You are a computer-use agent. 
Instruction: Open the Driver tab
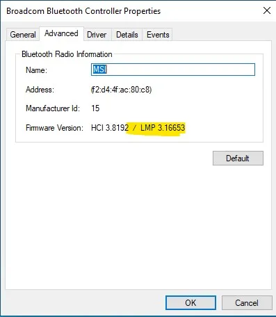point(97,35)
